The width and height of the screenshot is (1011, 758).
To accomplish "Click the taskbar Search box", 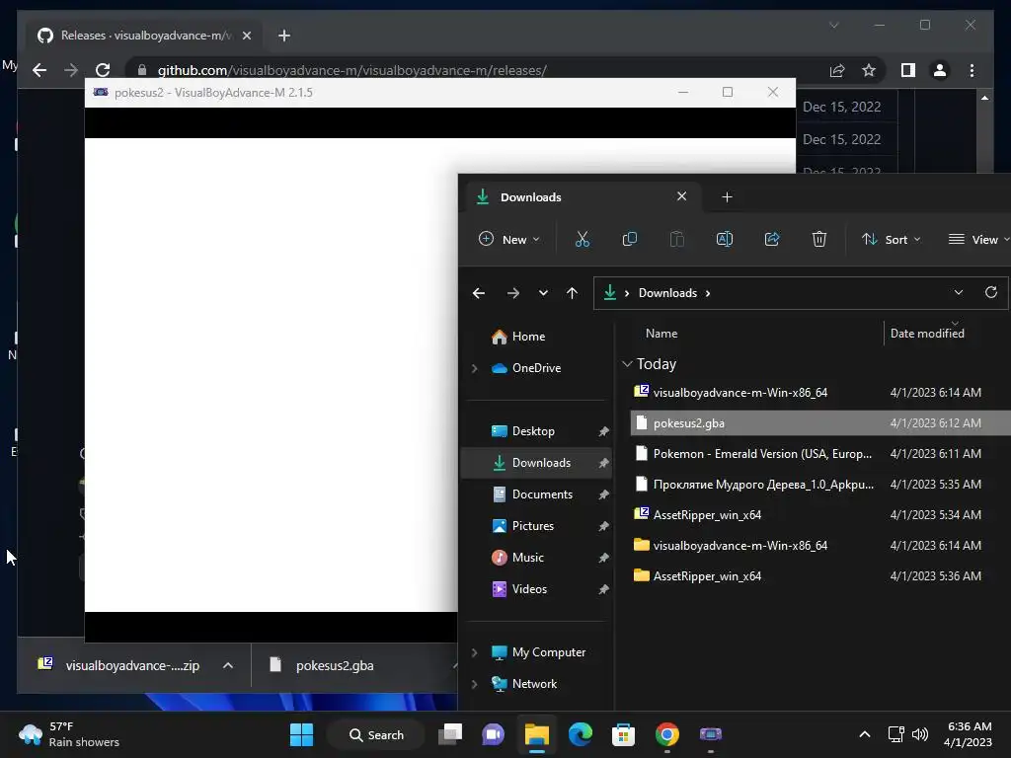I will pyautogui.click(x=376, y=734).
